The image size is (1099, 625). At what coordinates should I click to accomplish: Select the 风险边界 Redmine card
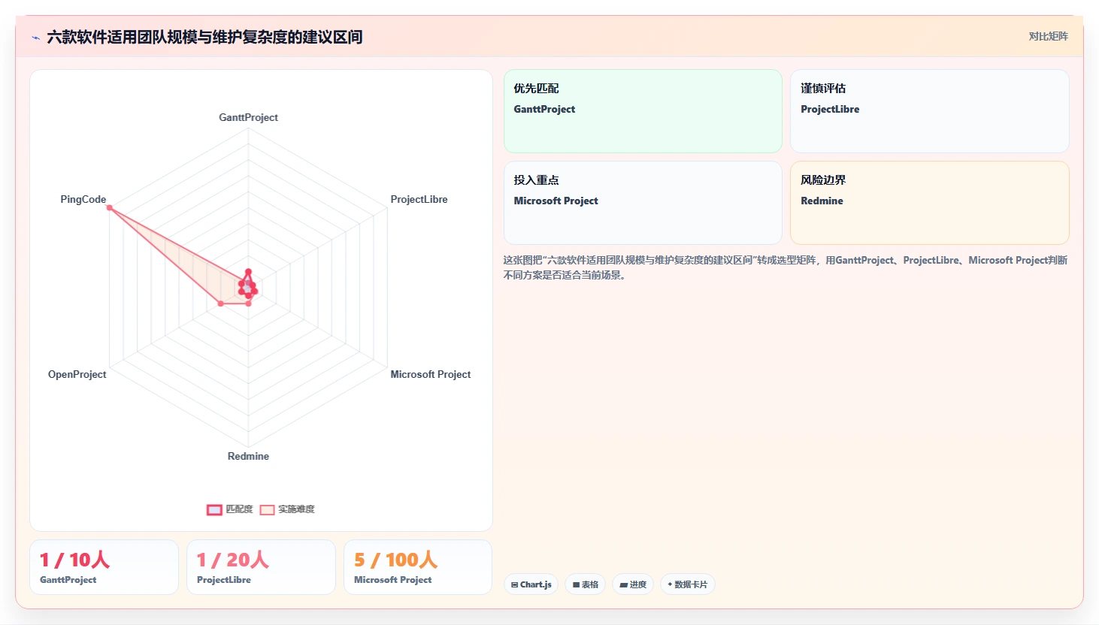[929, 203]
